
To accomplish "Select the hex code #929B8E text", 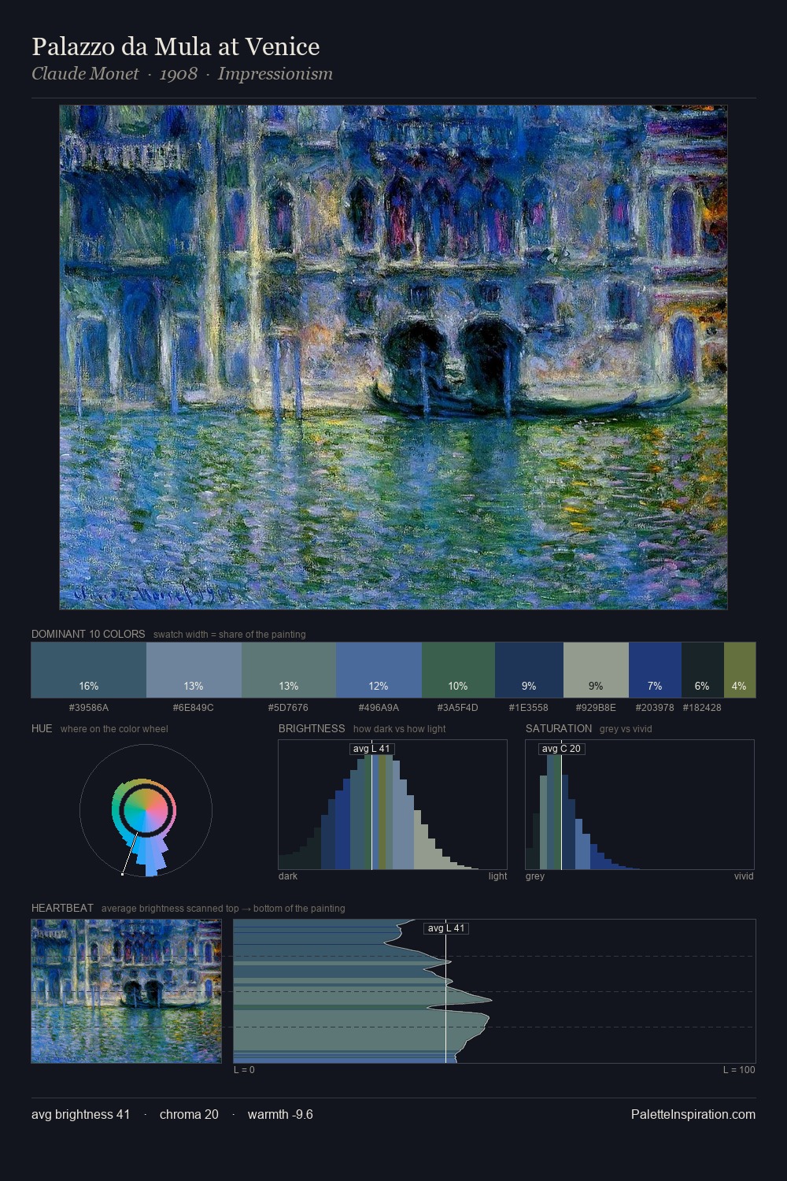I will [x=596, y=708].
